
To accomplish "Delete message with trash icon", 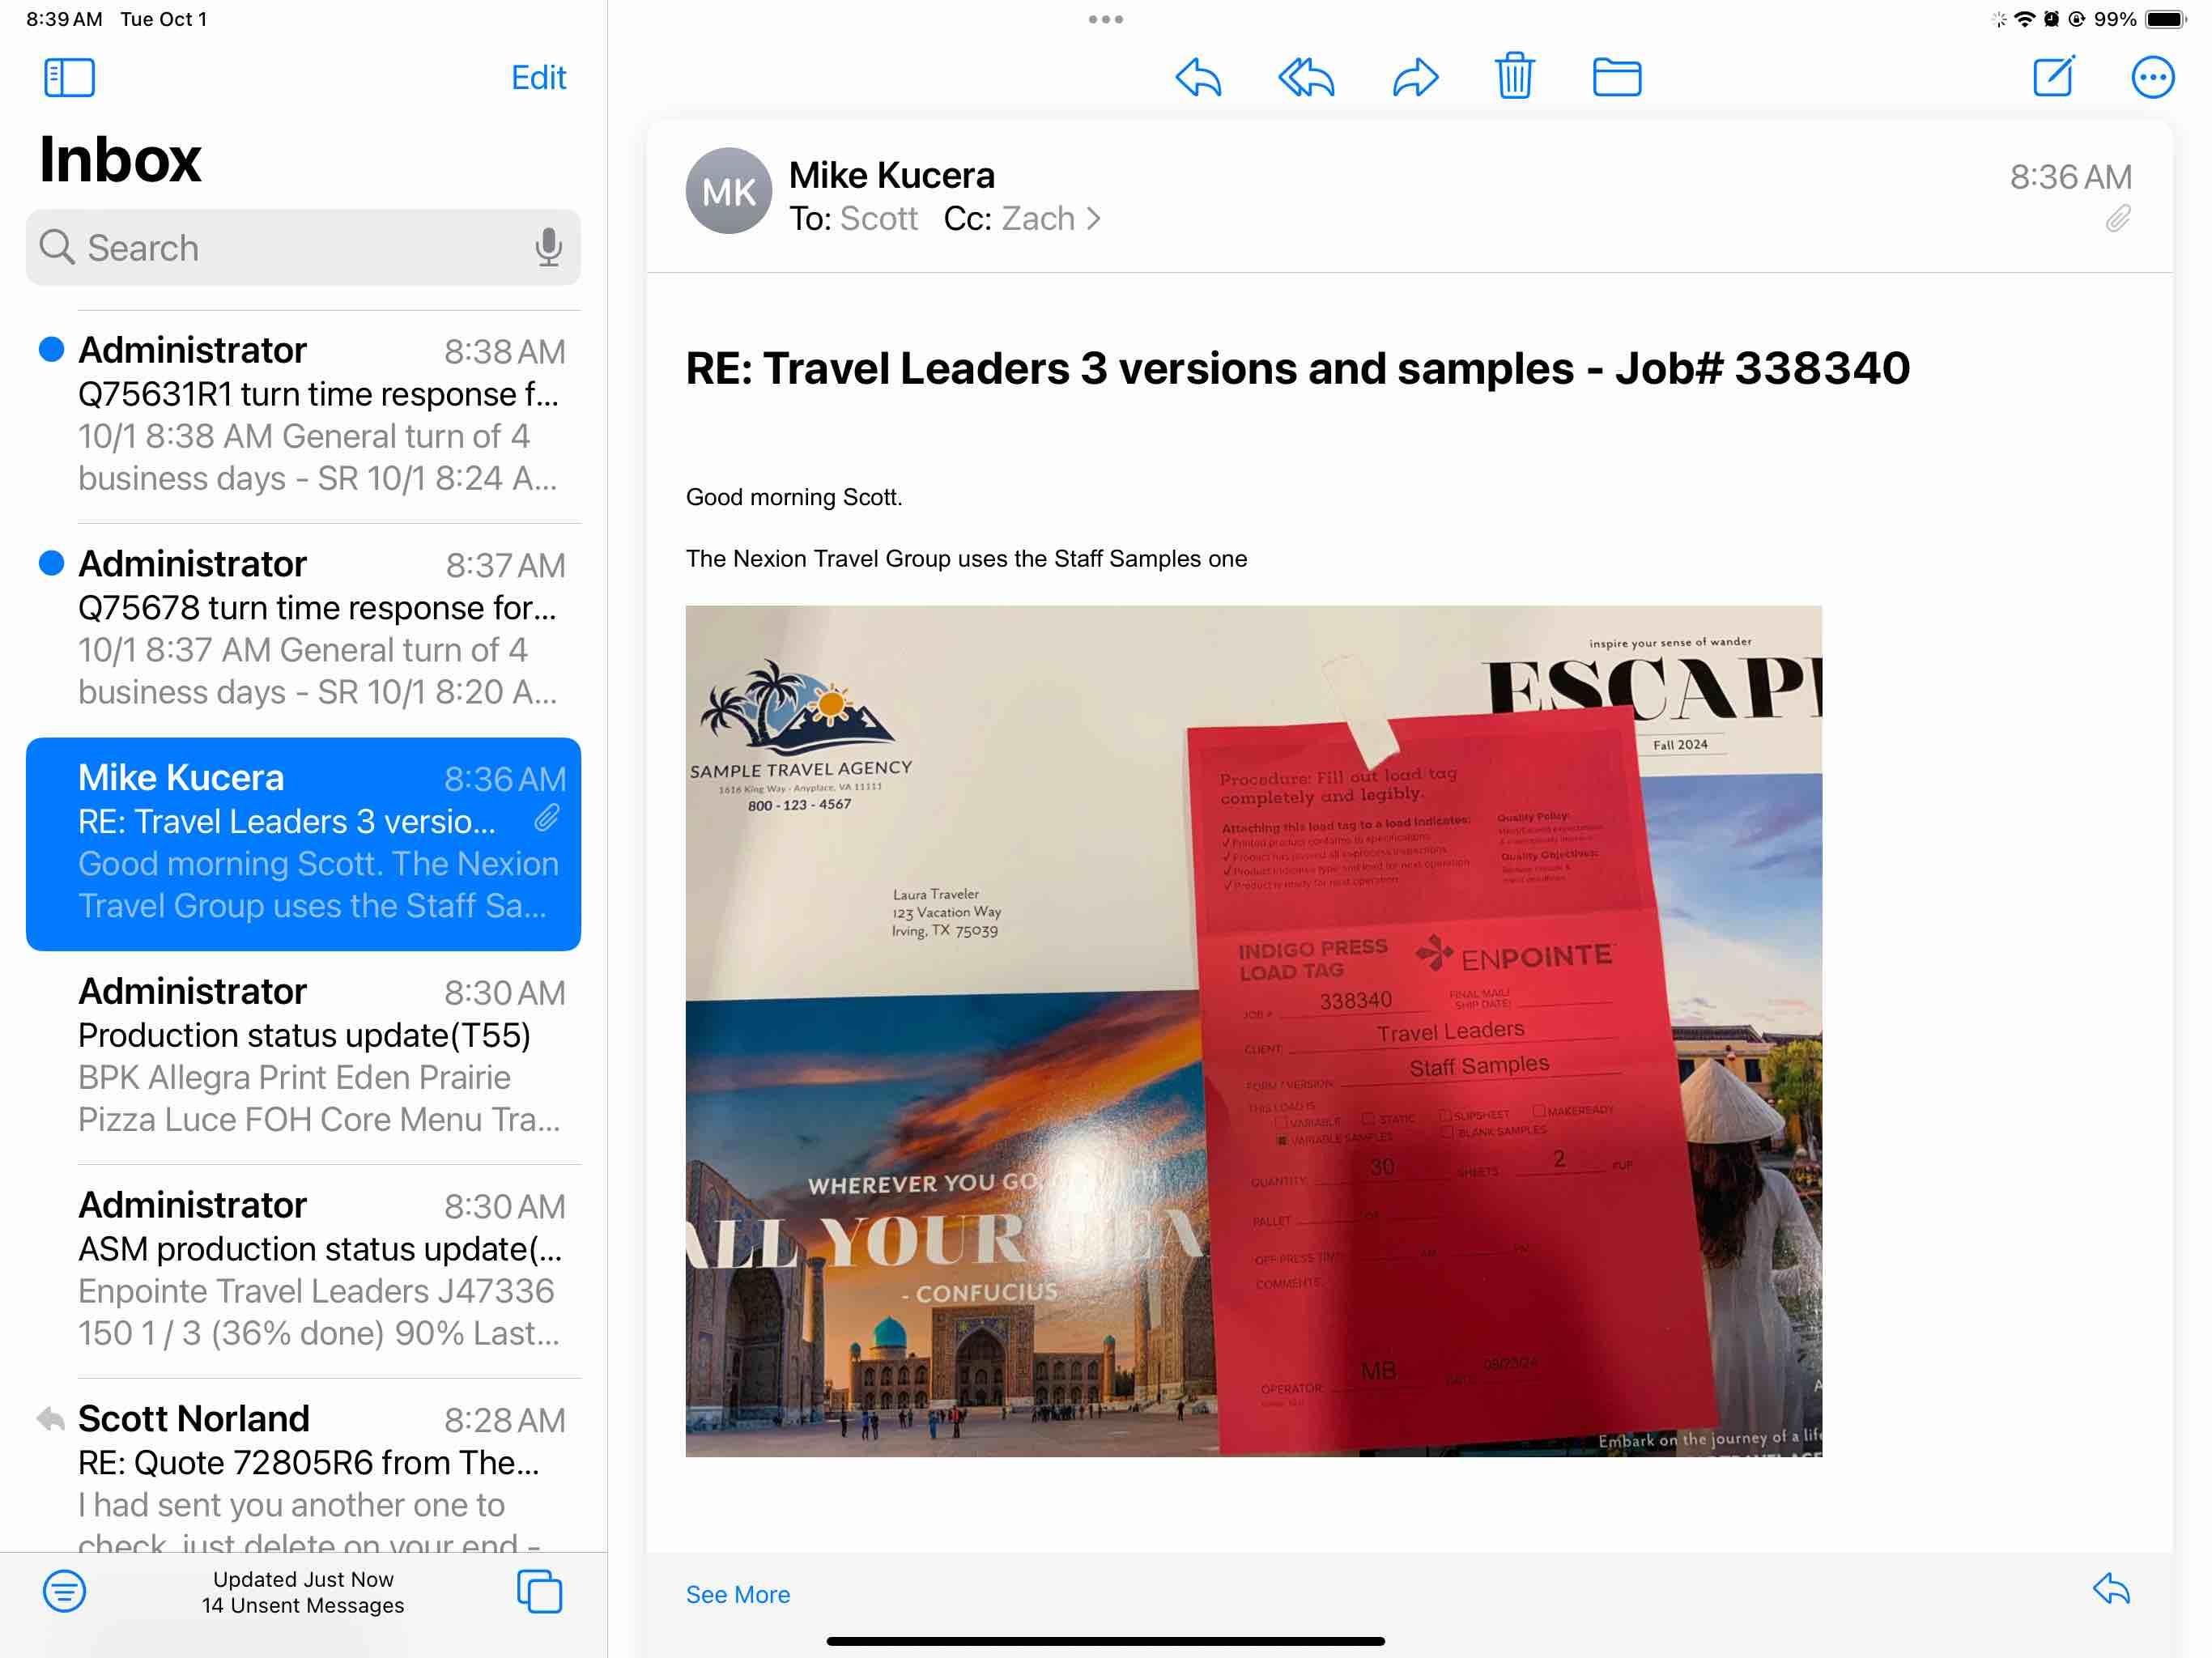I will 1514,76.
